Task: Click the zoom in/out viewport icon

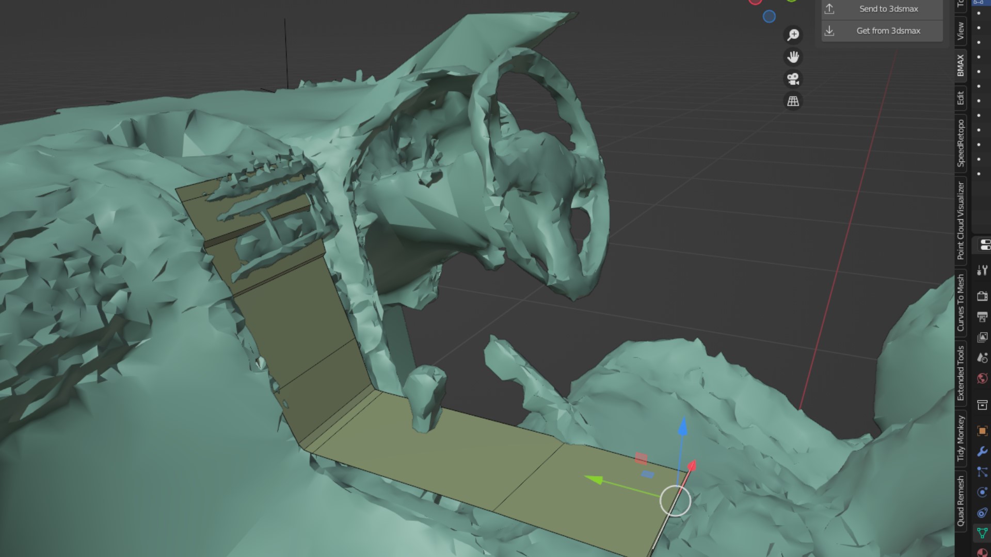Action: pos(793,35)
